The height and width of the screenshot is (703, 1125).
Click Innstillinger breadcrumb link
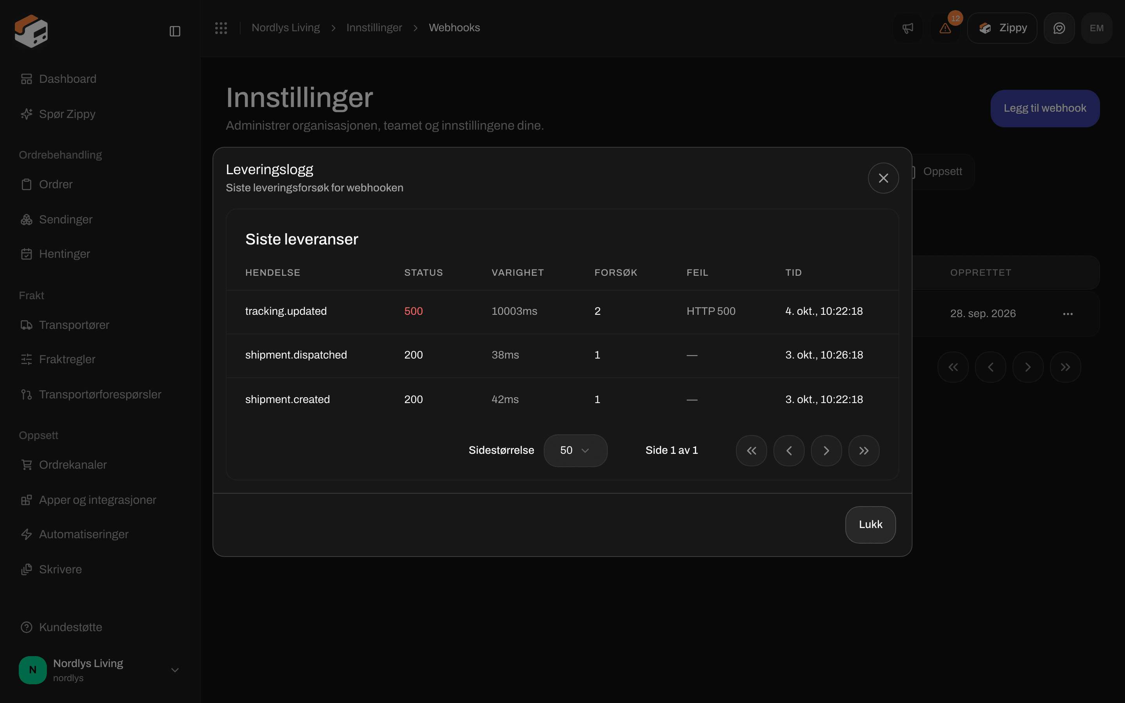click(374, 28)
